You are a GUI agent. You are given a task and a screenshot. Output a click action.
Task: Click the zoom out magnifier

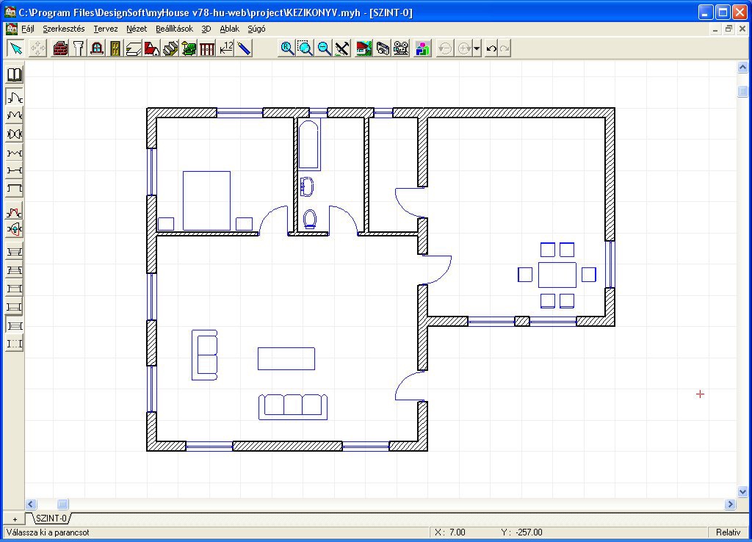click(324, 48)
